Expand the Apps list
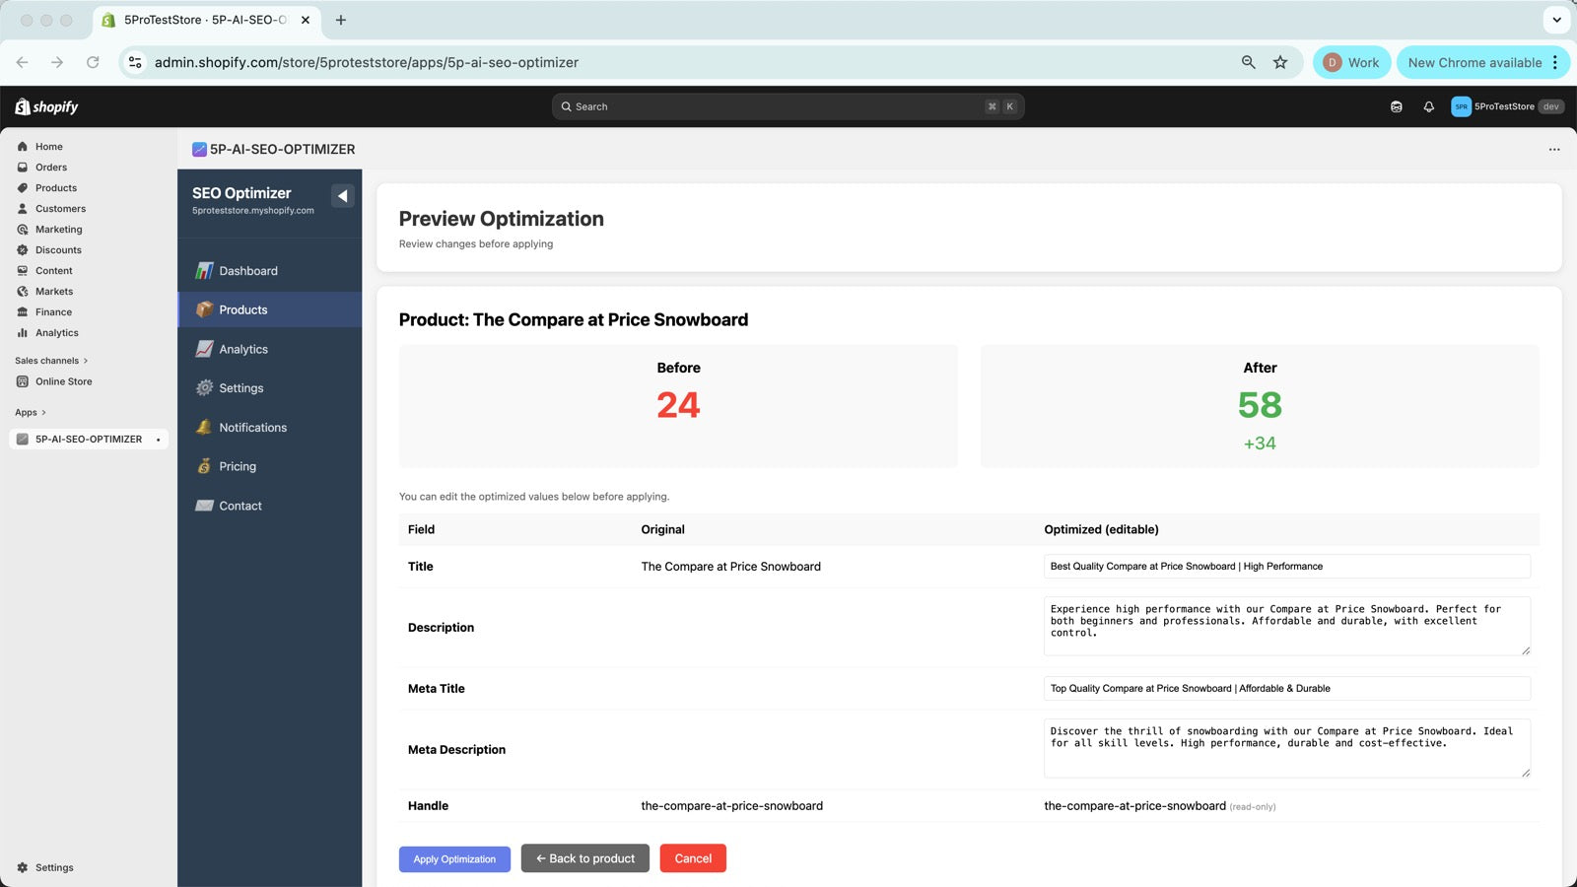This screenshot has width=1577, height=887. pyautogui.click(x=31, y=413)
